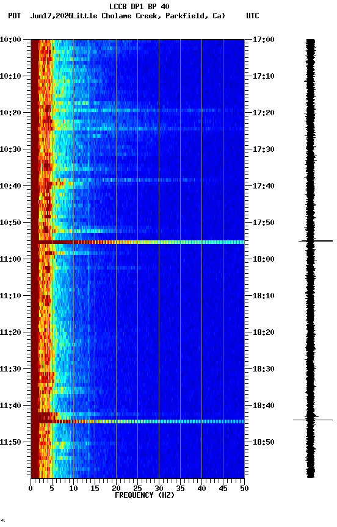Viewport: 337px width, 527px height.
Task: Click the 18:50 UTC time label
Action: (264, 442)
